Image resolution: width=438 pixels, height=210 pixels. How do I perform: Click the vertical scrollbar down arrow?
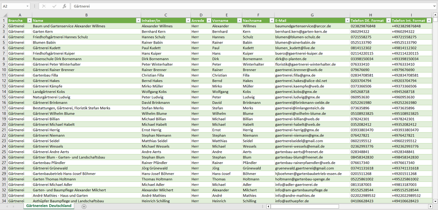(435, 201)
